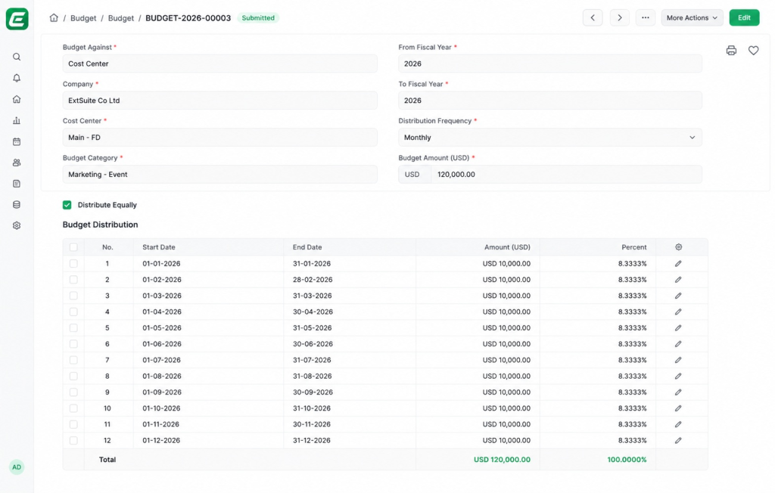Tick checkbox for row 12

73,440
